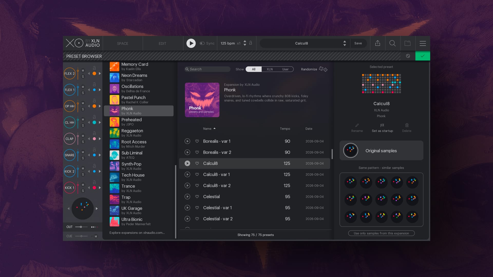The height and width of the screenshot is (277, 493).
Task: Click the FLEX 2 channel lock icon
Action: point(94,68)
